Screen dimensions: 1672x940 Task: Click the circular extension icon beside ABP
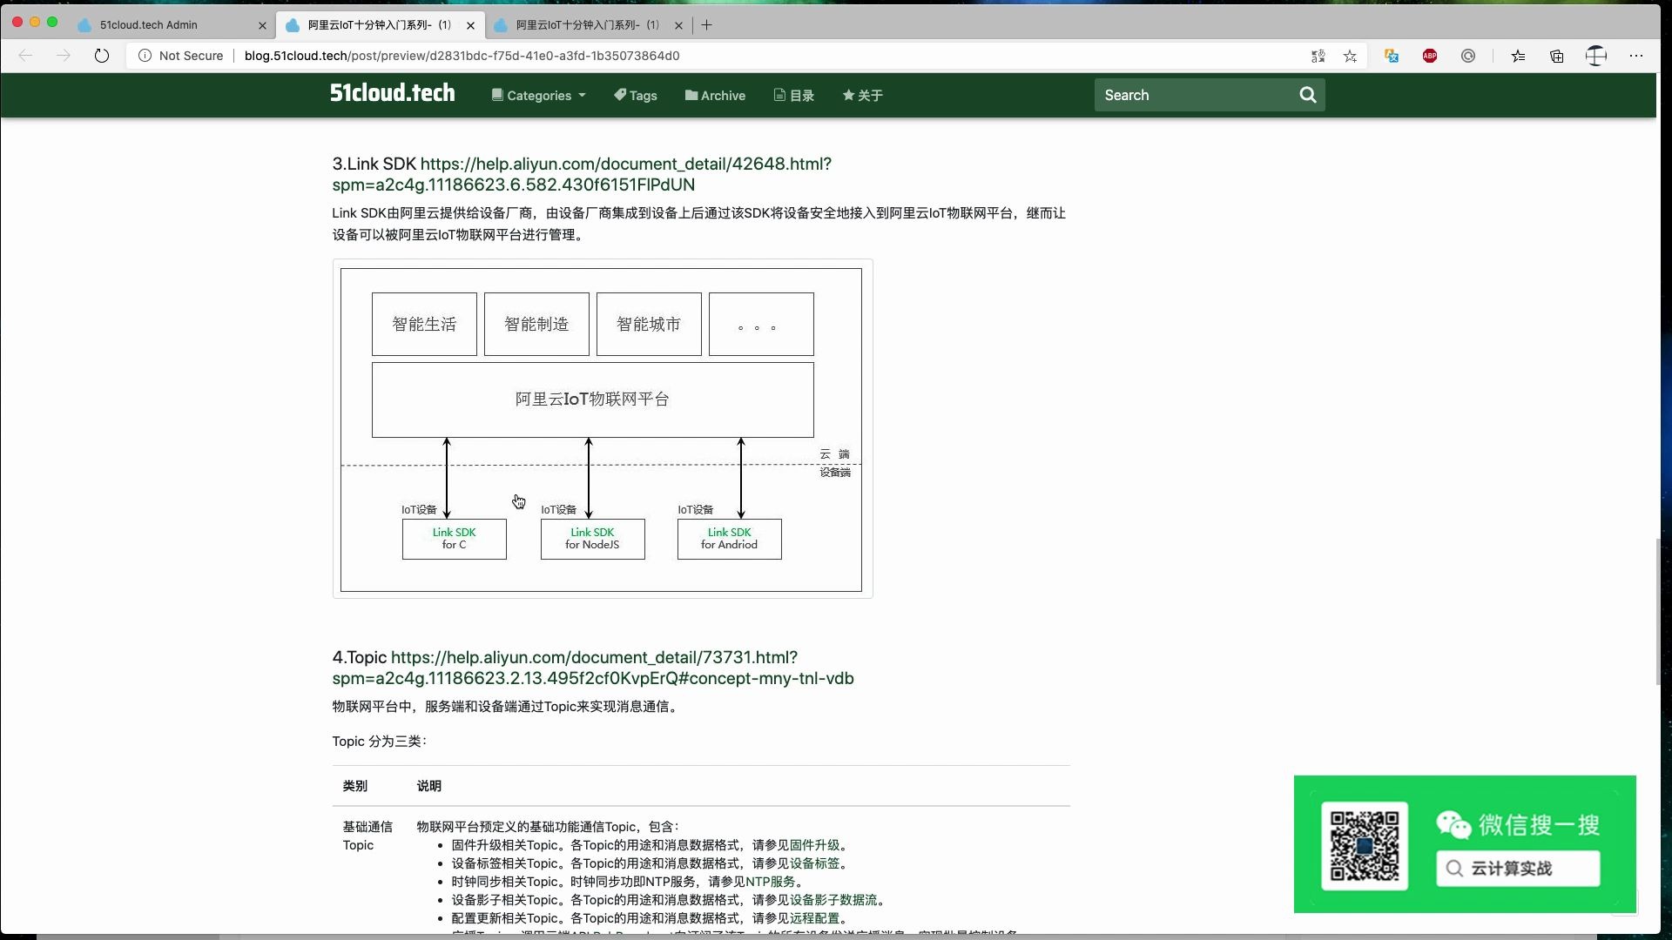[1467, 55]
